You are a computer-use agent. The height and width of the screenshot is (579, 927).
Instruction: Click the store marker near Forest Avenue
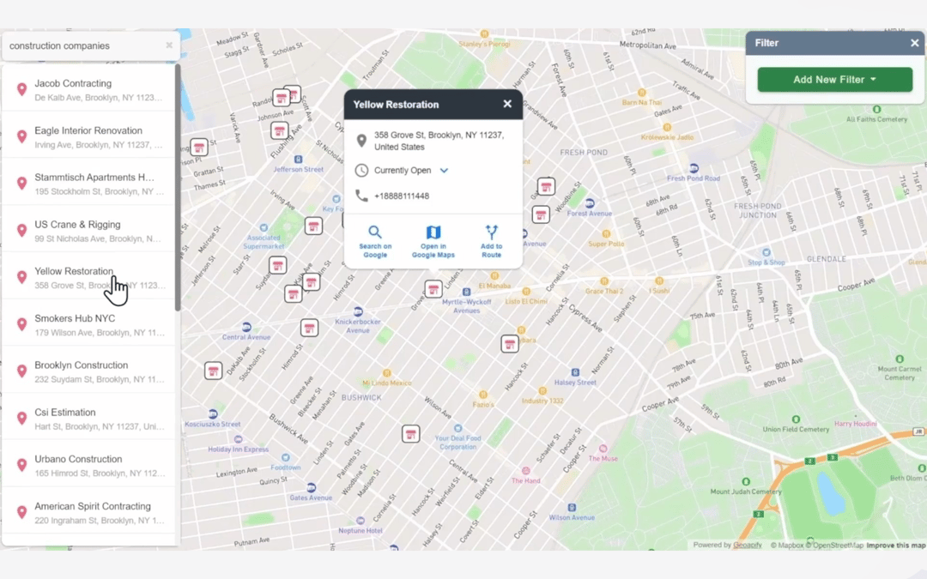click(541, 214)
